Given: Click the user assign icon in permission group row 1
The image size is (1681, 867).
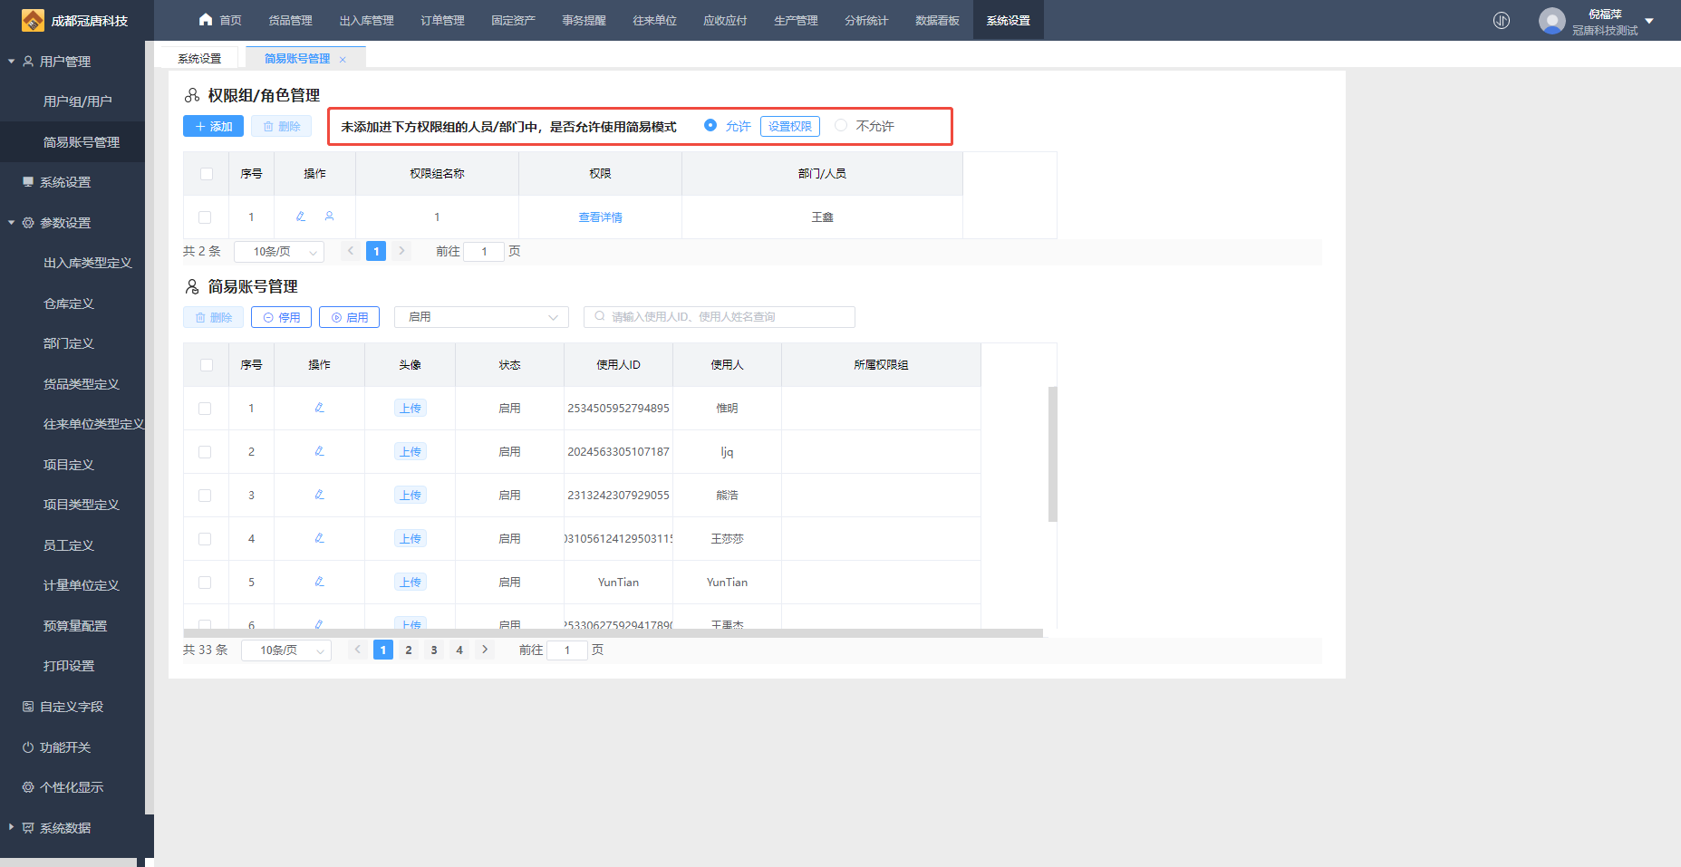Looking at the screenshot, I should (x=329, y=217).
